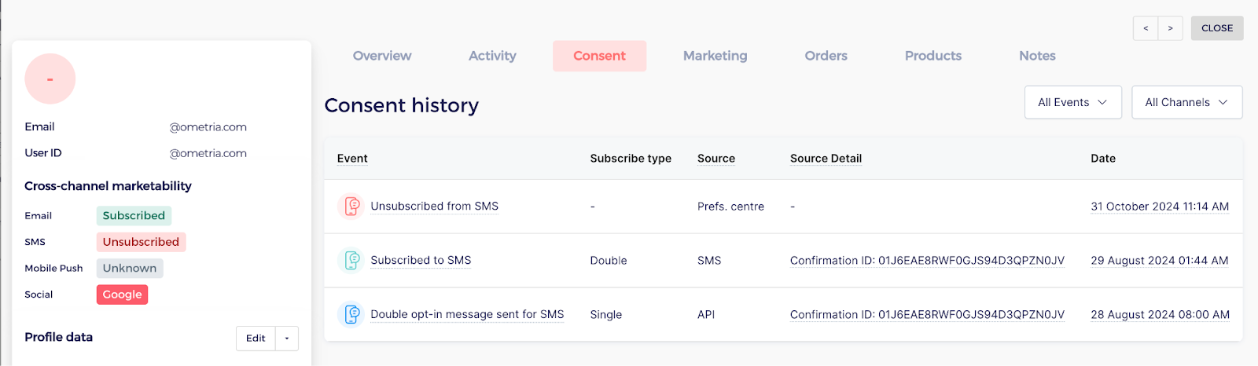Switch to the Overview tab

coord(382,57)
